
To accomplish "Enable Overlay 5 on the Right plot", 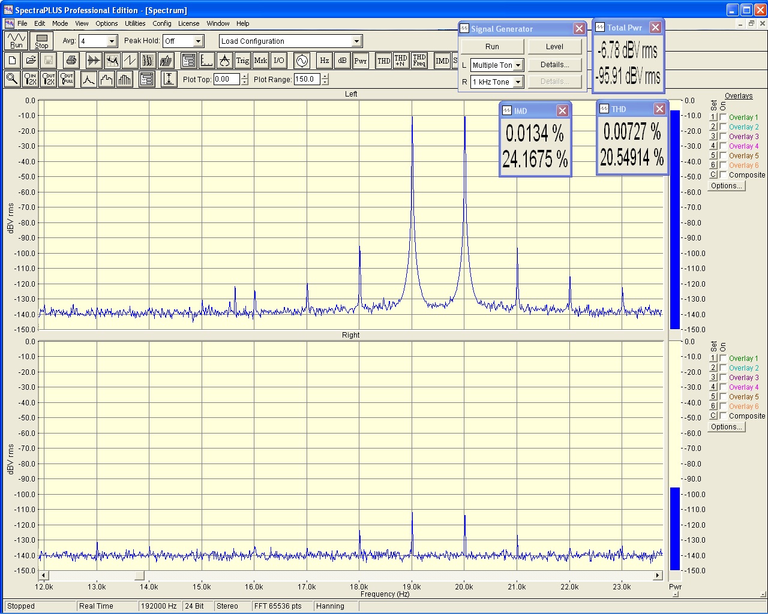I will coord(724,397).
